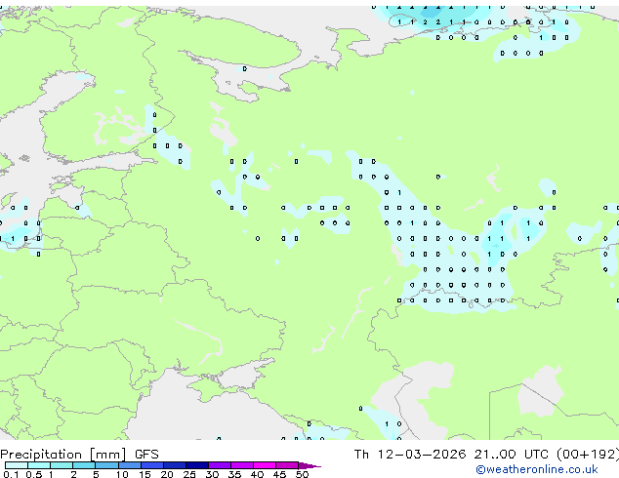
Task: Click legend swatch between 40 and 45
Action: (x=265, y=465)
